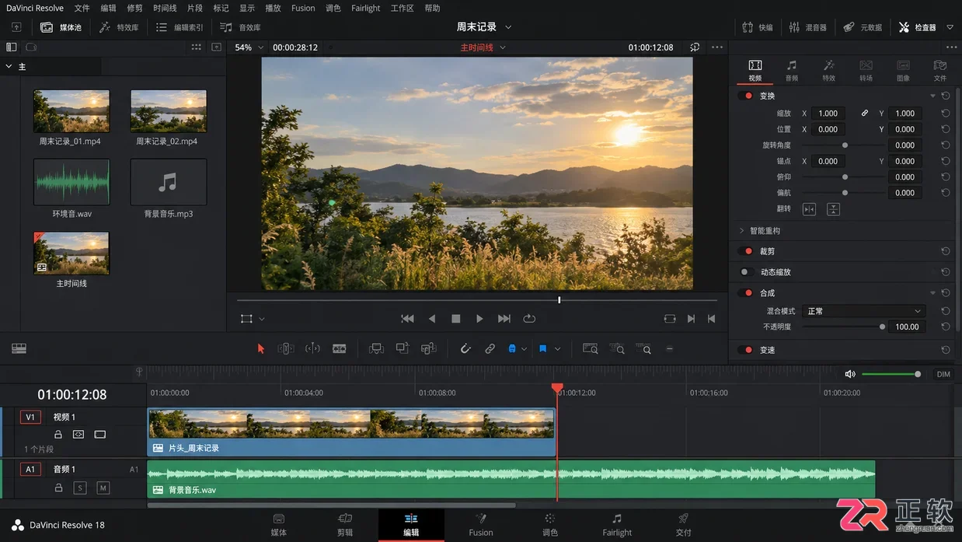Screen dimensions: 962x542
Task: Play the timeline forward
Action: 479,319
